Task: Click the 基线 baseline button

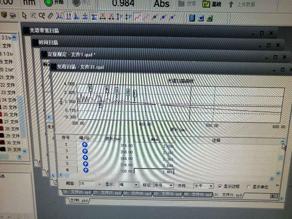Action: (x=212, y=4)
